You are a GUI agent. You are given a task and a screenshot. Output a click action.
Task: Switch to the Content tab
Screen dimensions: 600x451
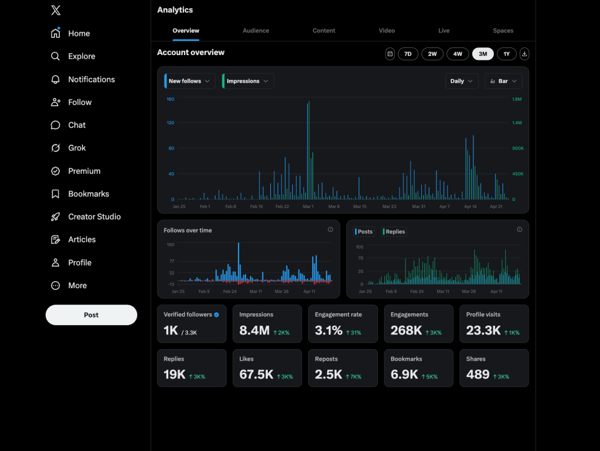(x=324, y=30)
